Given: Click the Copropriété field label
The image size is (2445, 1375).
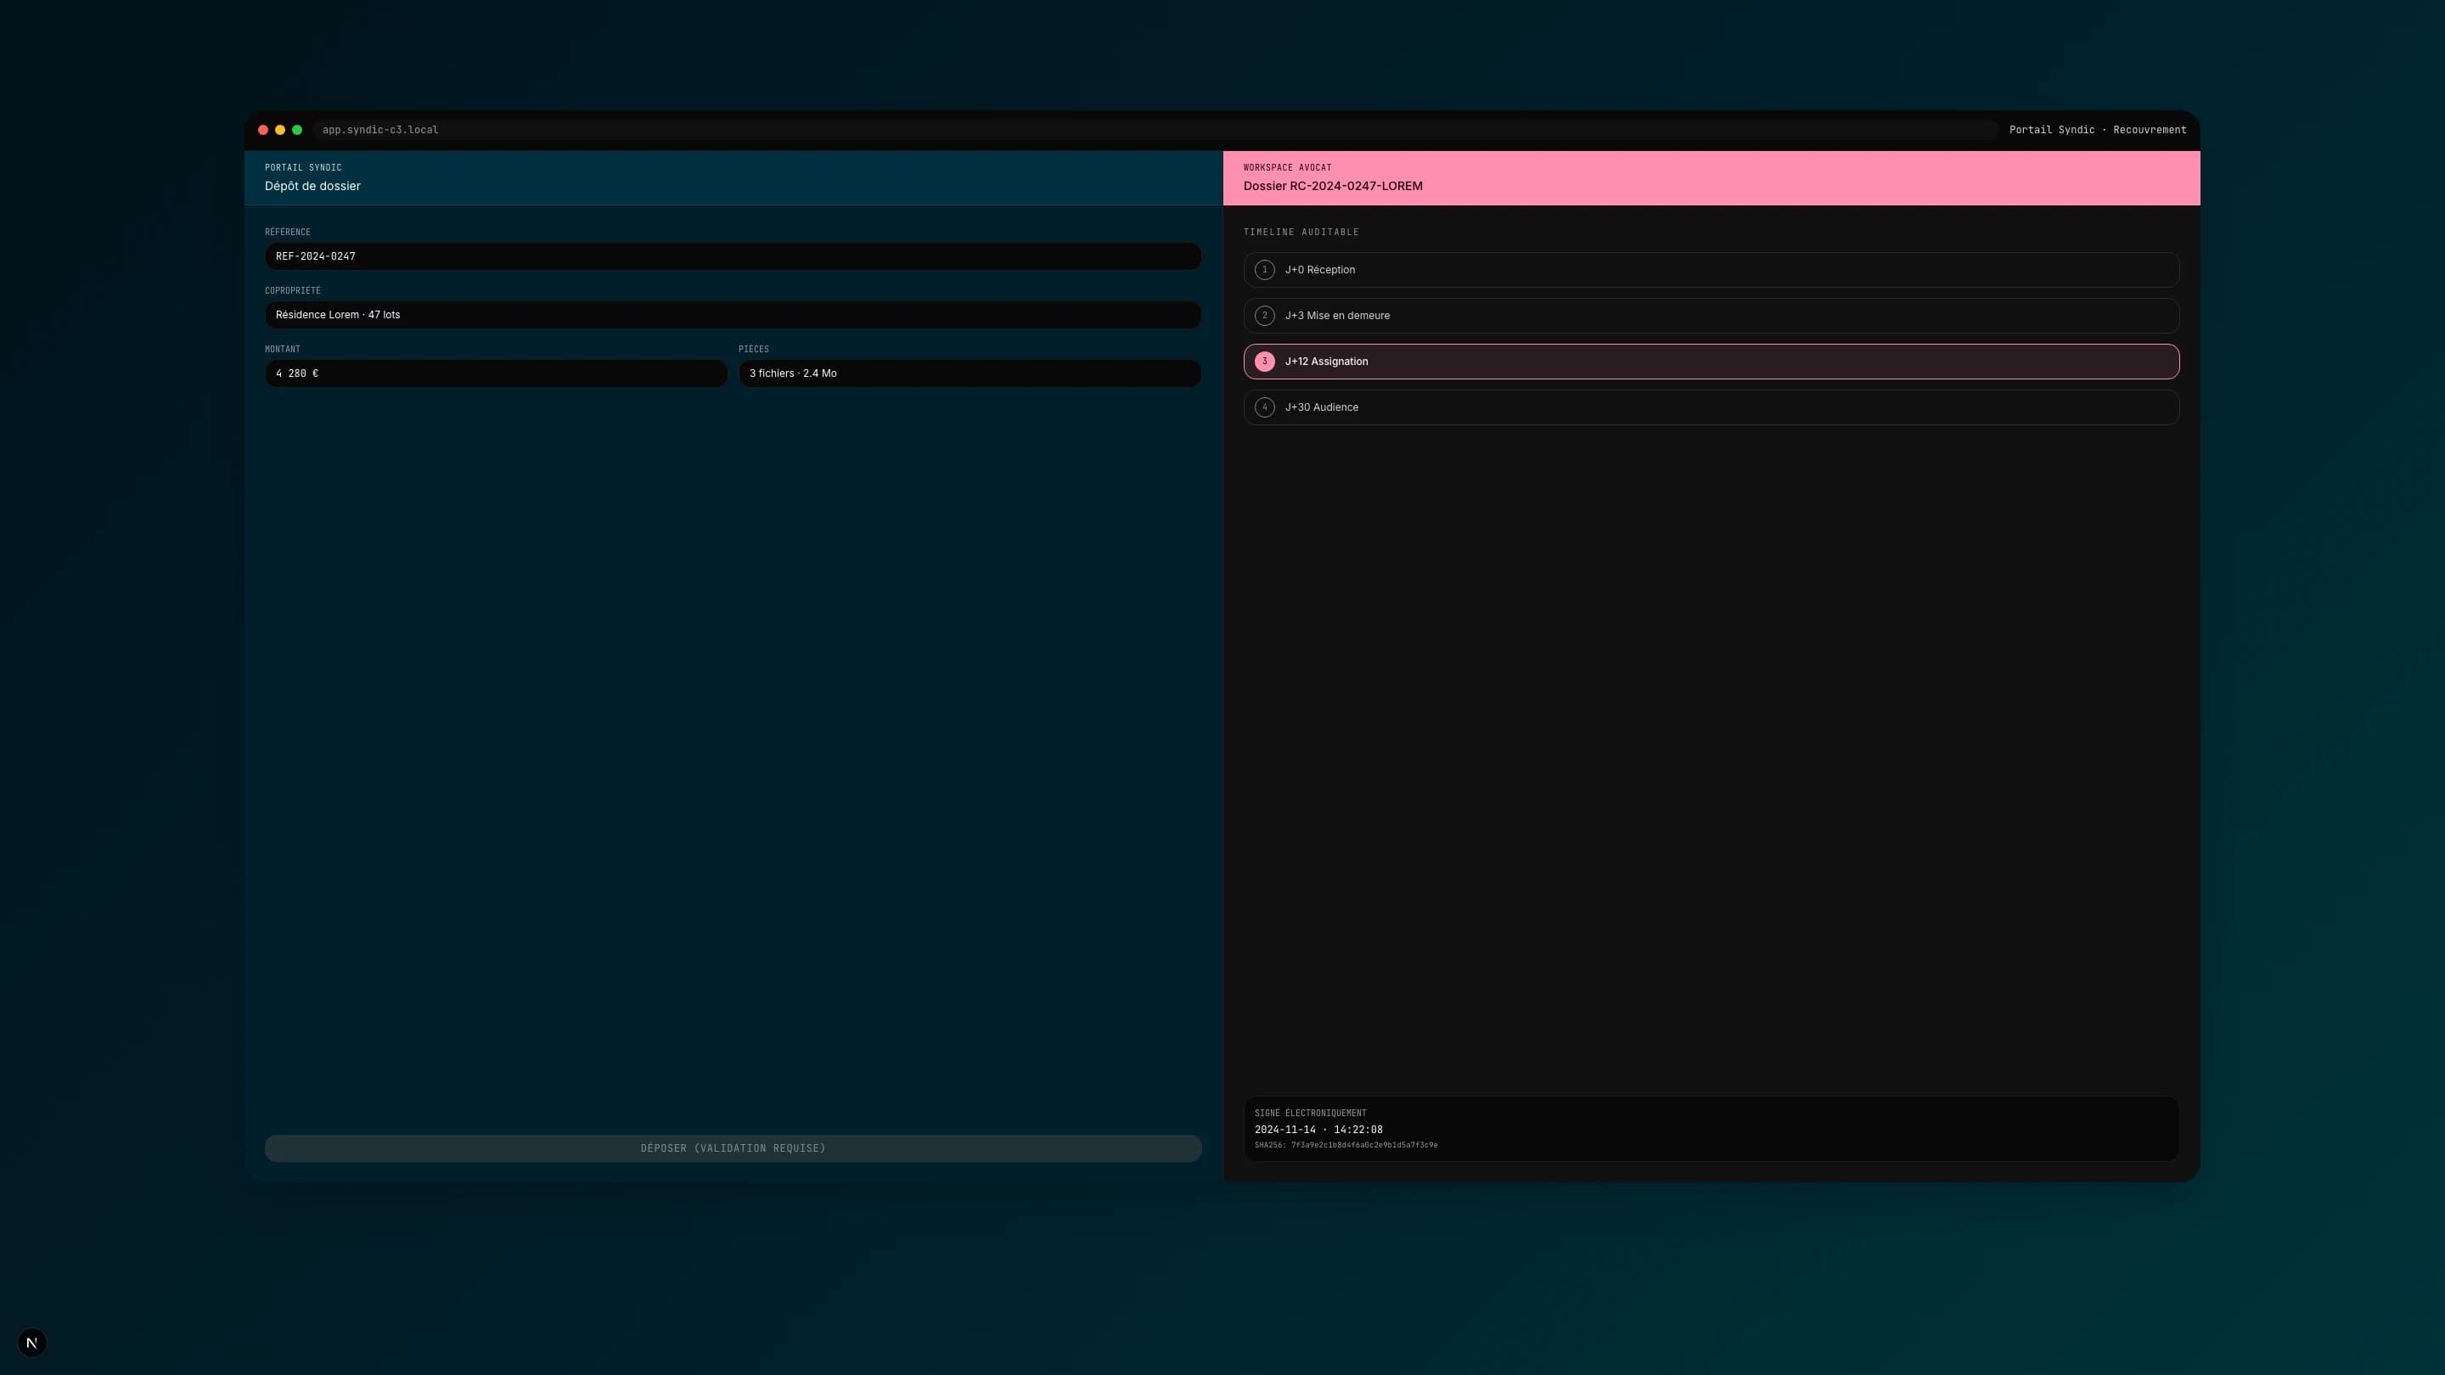Looking at the screenshot, I should [x=292, y=290].
